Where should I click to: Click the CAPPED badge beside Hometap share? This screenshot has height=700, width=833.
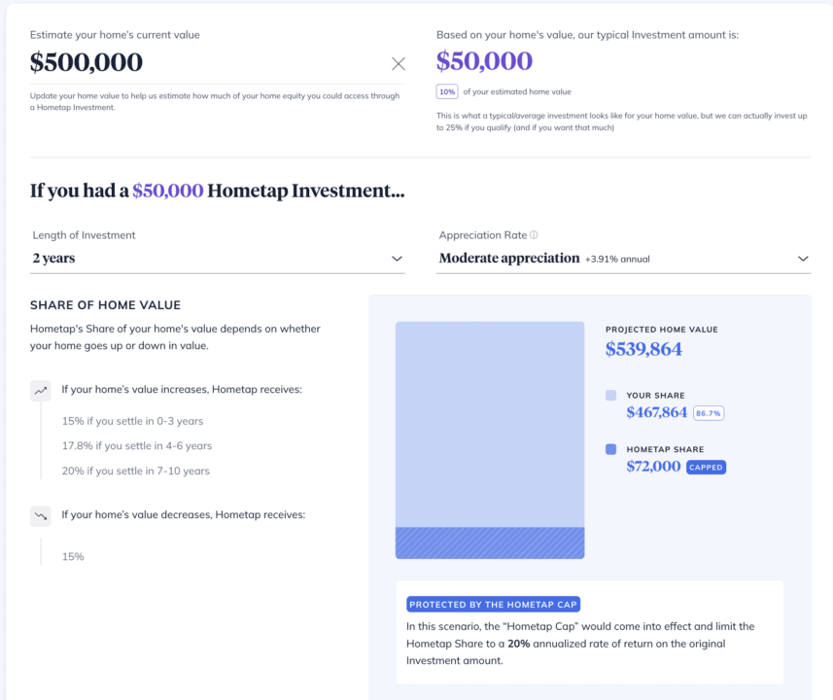pyautogui.click(x=706, y=467)
